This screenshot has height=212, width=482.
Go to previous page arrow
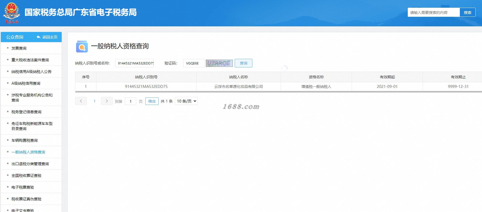(81, 101)
